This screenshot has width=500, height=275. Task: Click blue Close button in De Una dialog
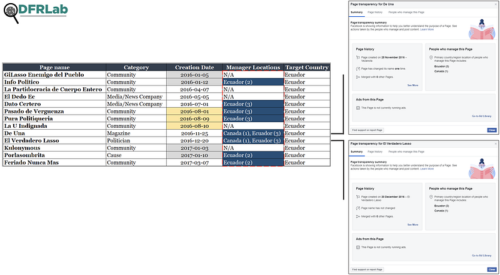click(x=492, y=130)
